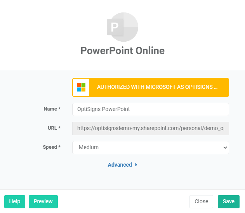Click the Microsoft logo in the authorization button
The image size is (245, 213).
pos(81,87)
